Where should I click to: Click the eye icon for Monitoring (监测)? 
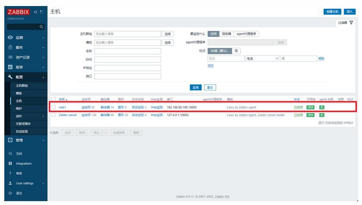[x=10, y=37]
